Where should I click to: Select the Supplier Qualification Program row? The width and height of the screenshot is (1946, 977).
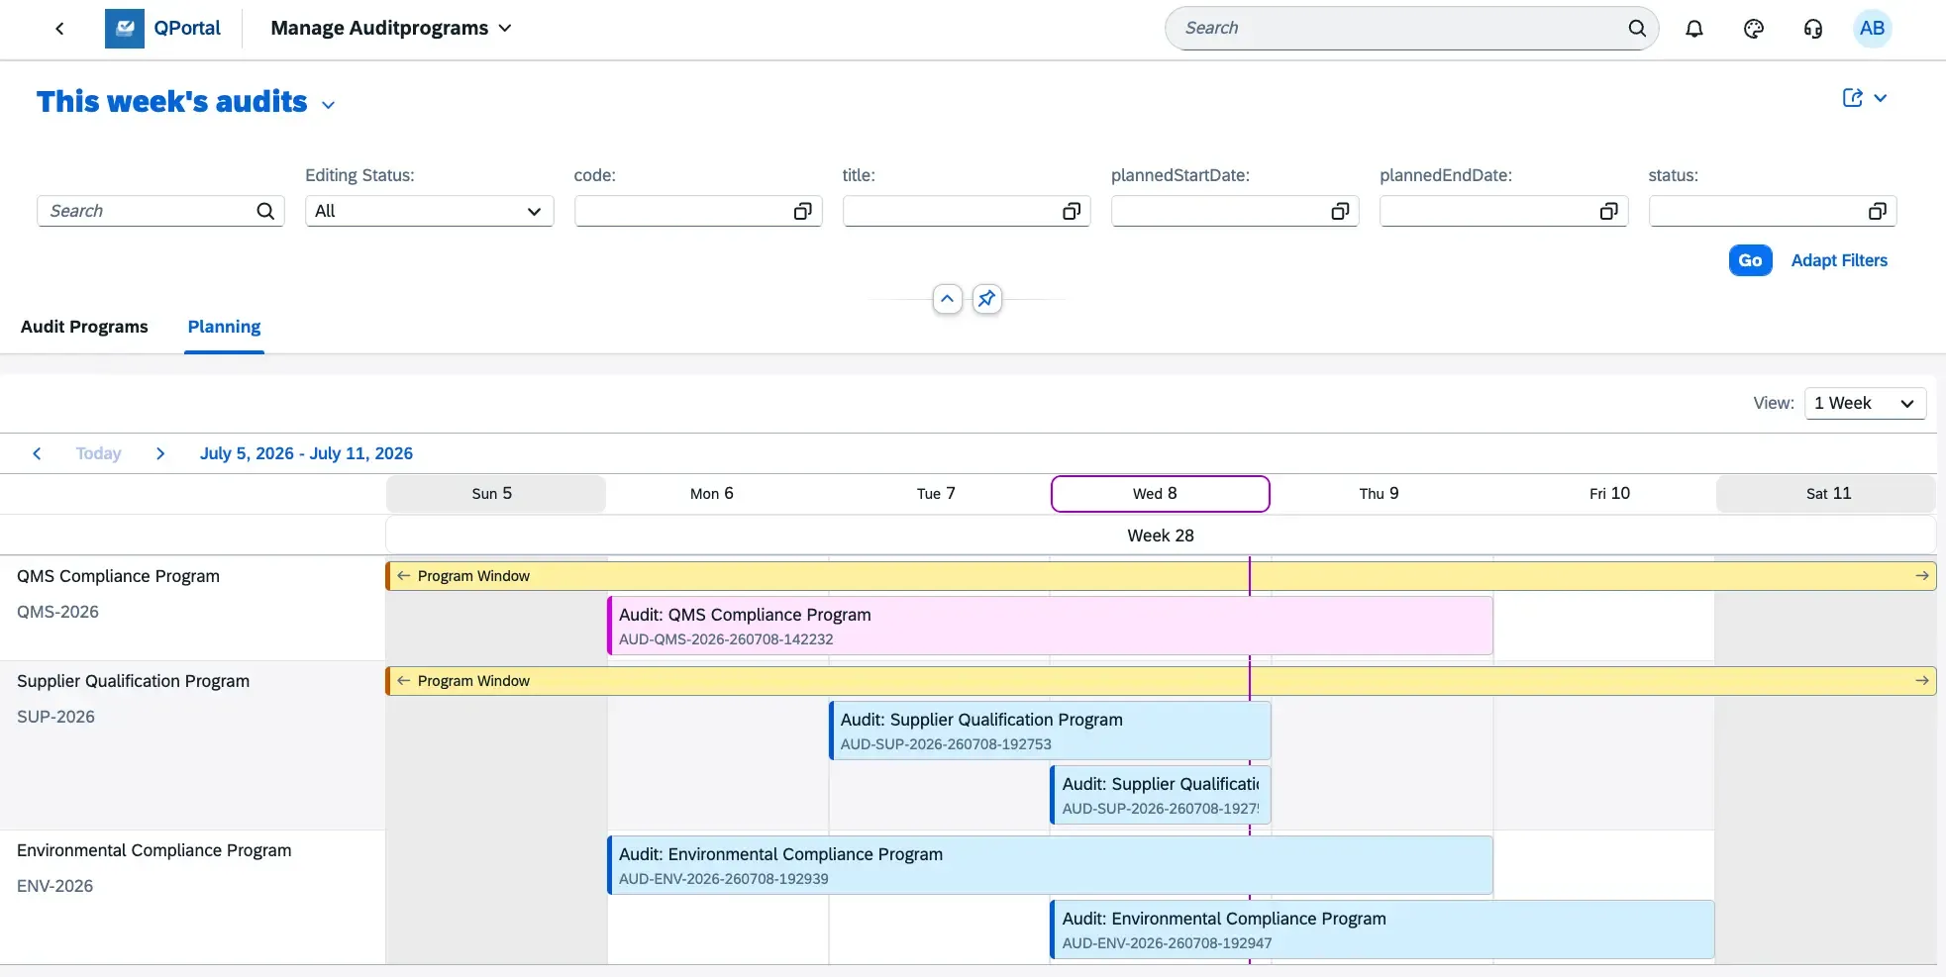[x=192, y=745]
